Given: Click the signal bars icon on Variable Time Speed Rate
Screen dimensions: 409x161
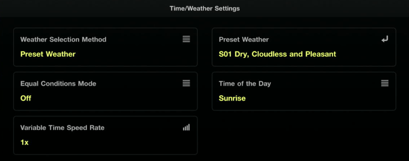Looking at the screenshot, I should click(x=186, y=127).
